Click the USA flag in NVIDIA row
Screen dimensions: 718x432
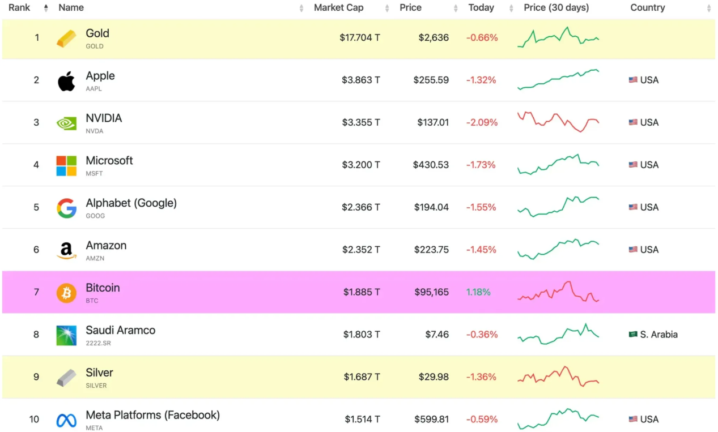[633, 122]
